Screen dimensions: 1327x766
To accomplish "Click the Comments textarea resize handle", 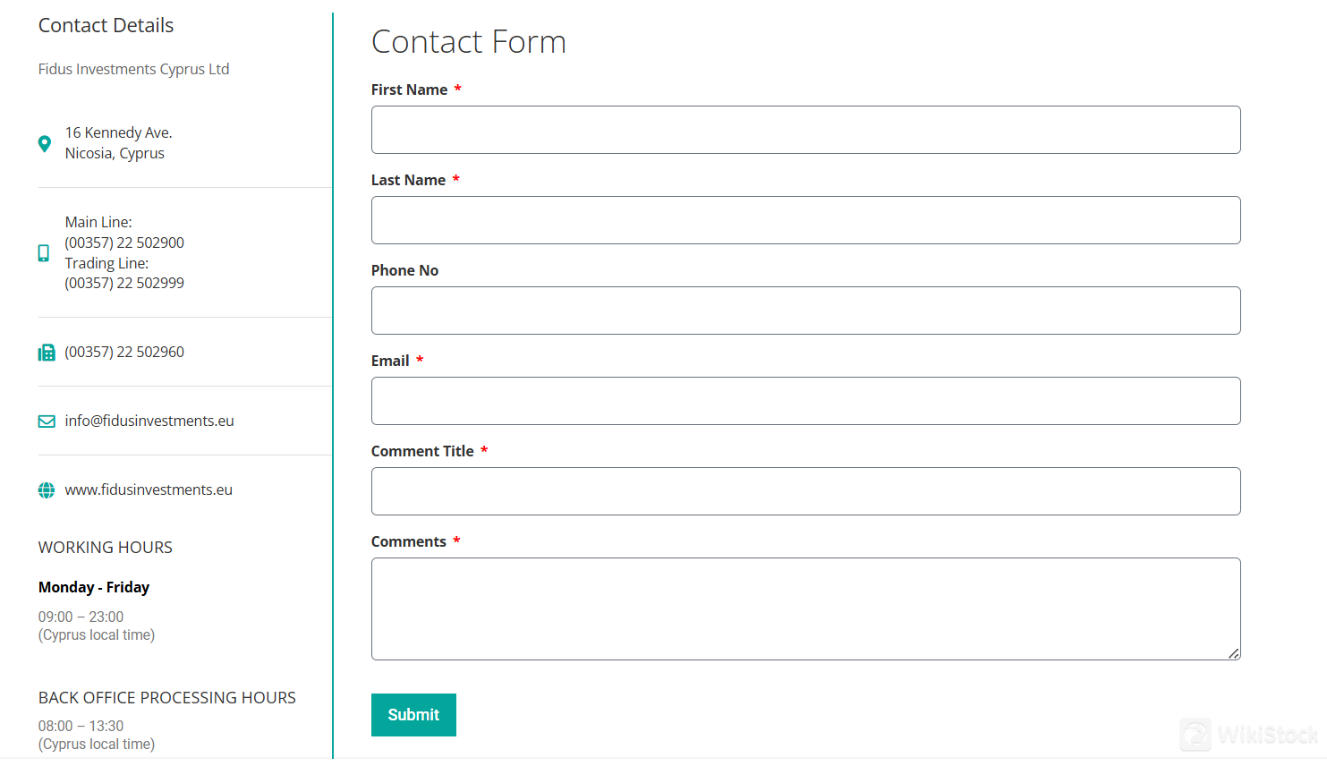I will pos(1234,654).
